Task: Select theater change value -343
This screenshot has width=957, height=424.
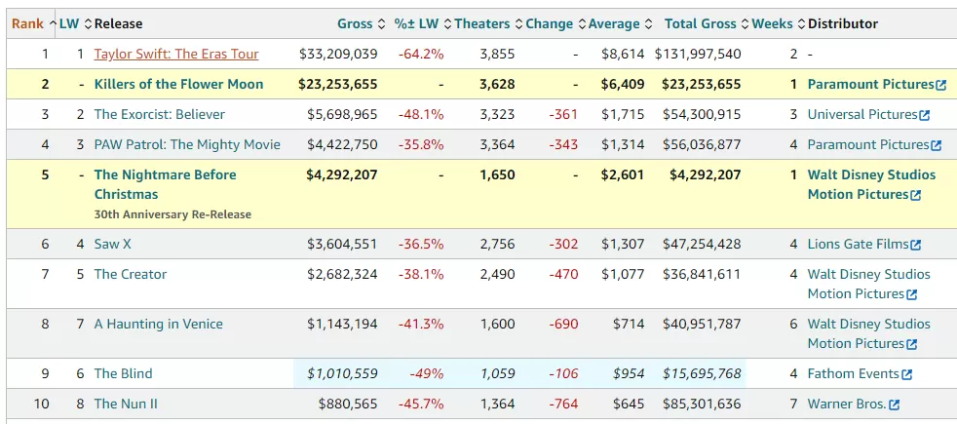Action: pos(563,144)
